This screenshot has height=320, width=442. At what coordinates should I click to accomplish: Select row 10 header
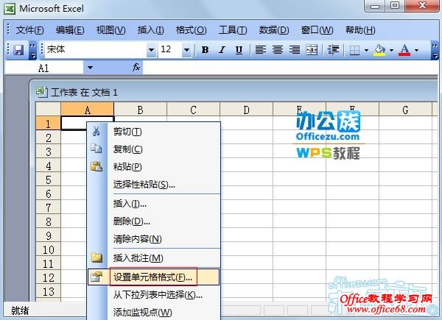click(x=48, y=249)
